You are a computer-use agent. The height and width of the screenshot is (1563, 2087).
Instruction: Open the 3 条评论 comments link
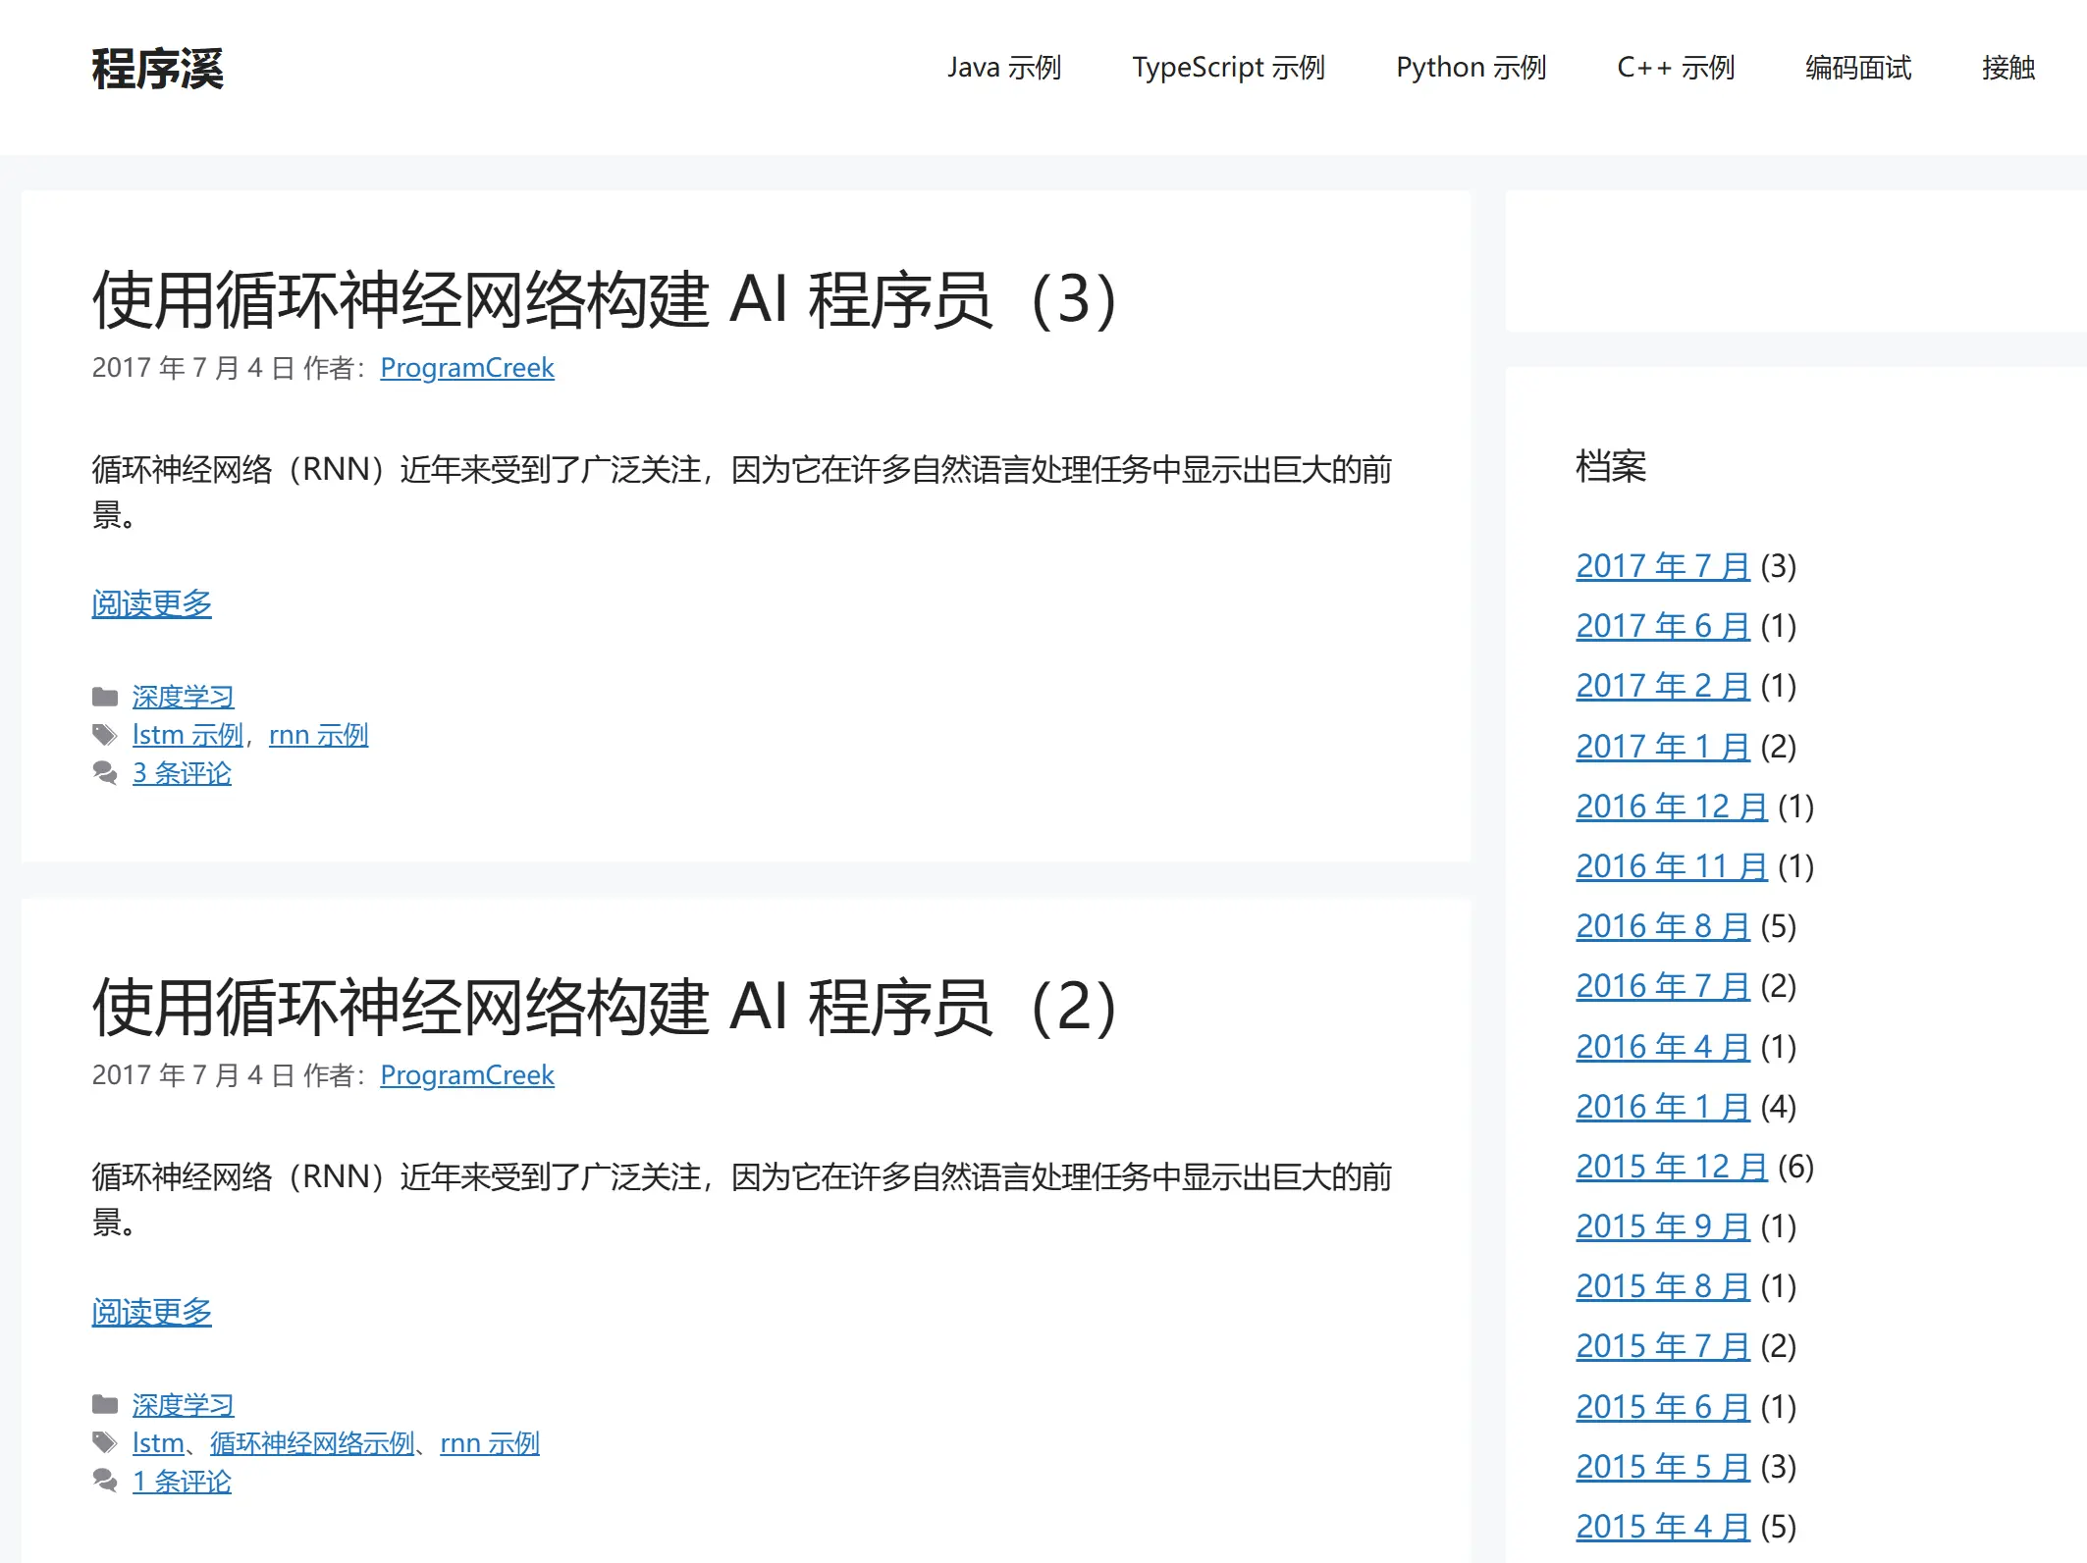182,773
